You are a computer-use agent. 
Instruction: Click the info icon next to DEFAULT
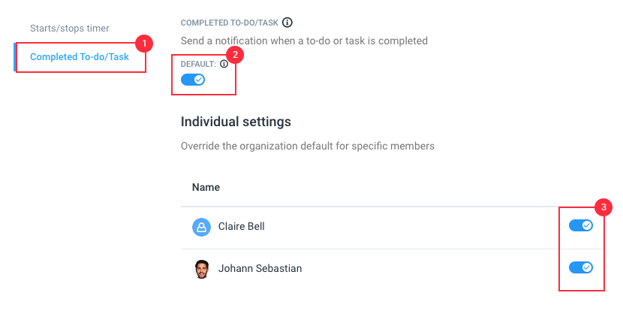224,64
